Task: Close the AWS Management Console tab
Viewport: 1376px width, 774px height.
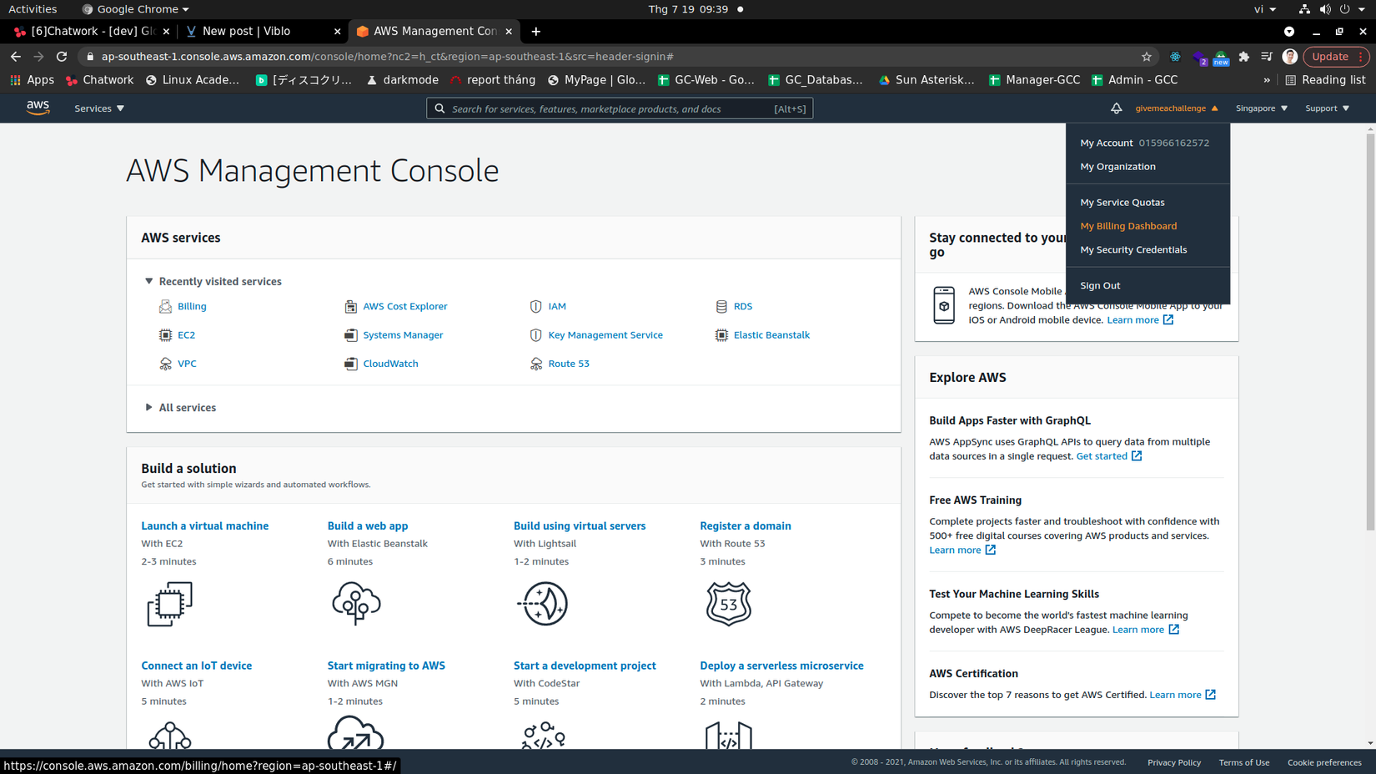Action: point(509,32)
